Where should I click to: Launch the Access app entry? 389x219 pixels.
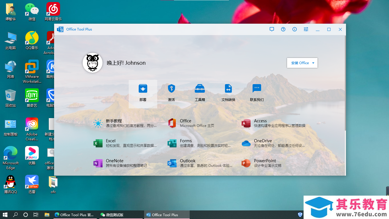coord(273,123)
